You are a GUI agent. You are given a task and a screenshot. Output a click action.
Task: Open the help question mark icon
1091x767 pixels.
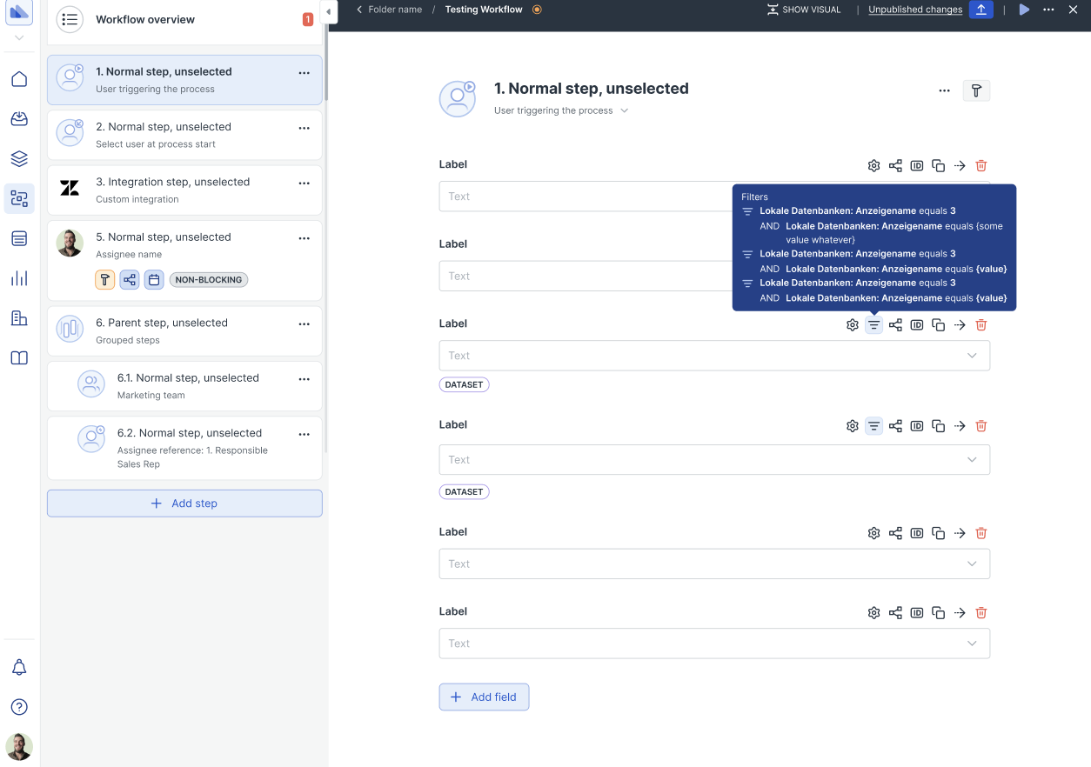(x=19, y=706)
